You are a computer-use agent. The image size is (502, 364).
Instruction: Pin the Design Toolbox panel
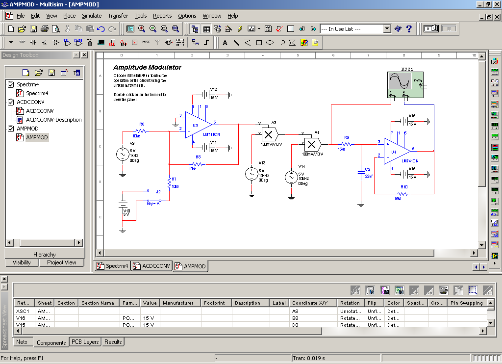pyautogui.click(x=76, y=55)
